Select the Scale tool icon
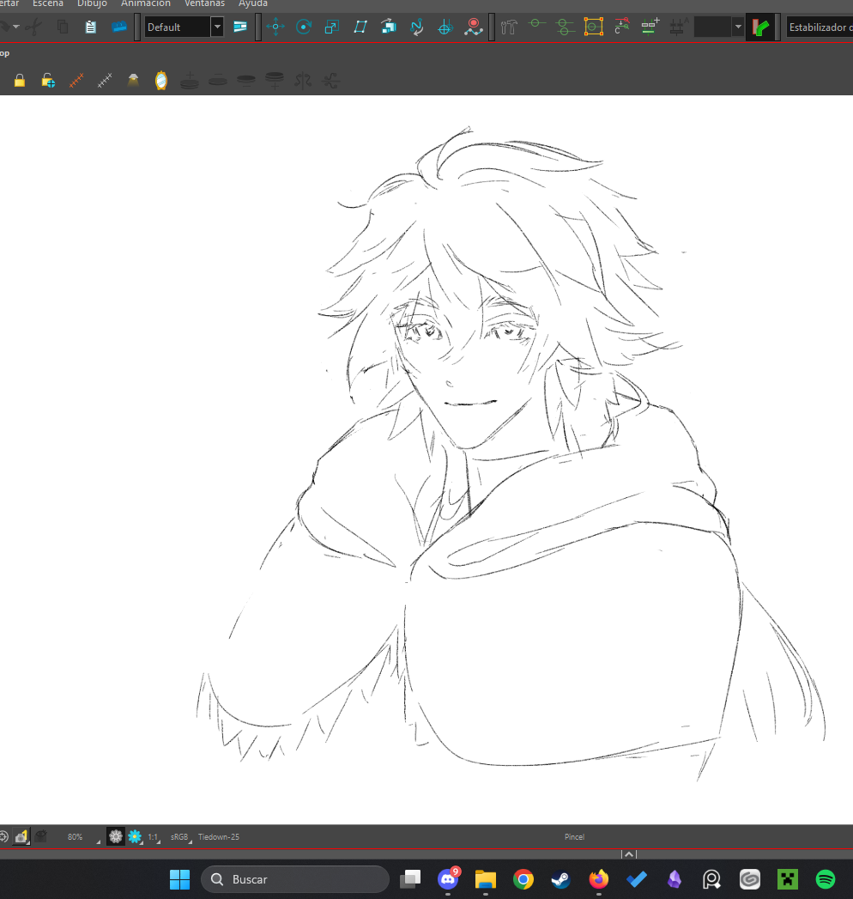The width and height of the screenshot is (853, 899). pos(332,27)
